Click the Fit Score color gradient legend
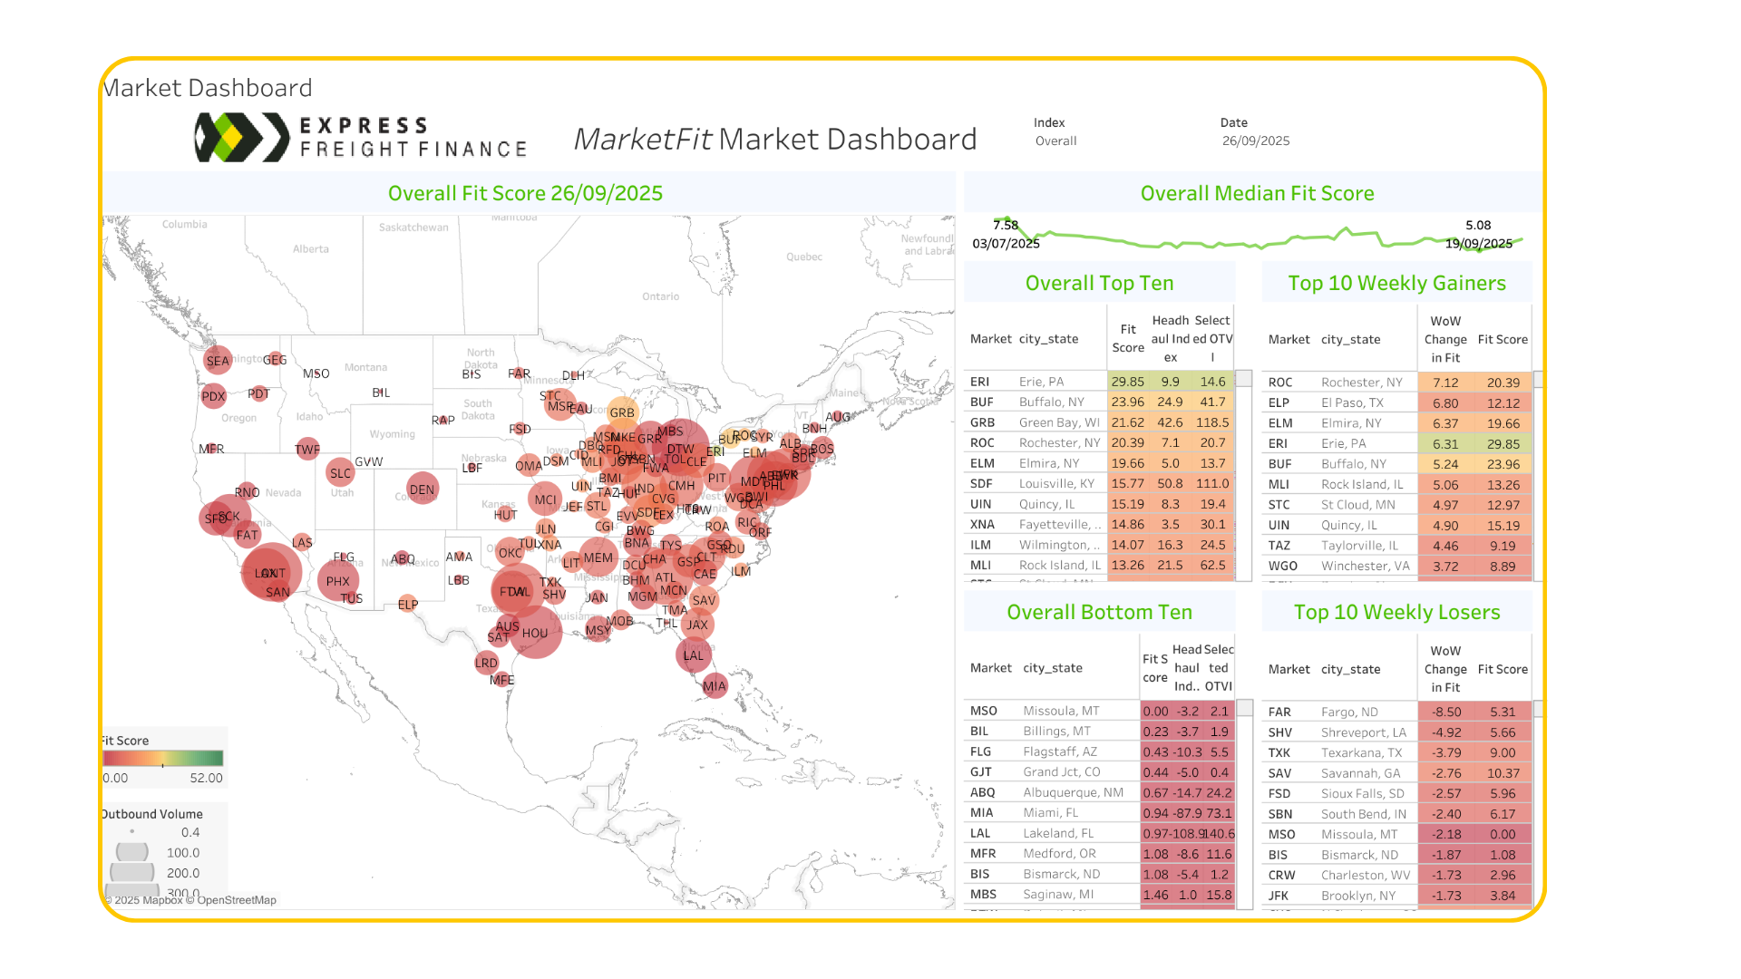 point(163,759)
